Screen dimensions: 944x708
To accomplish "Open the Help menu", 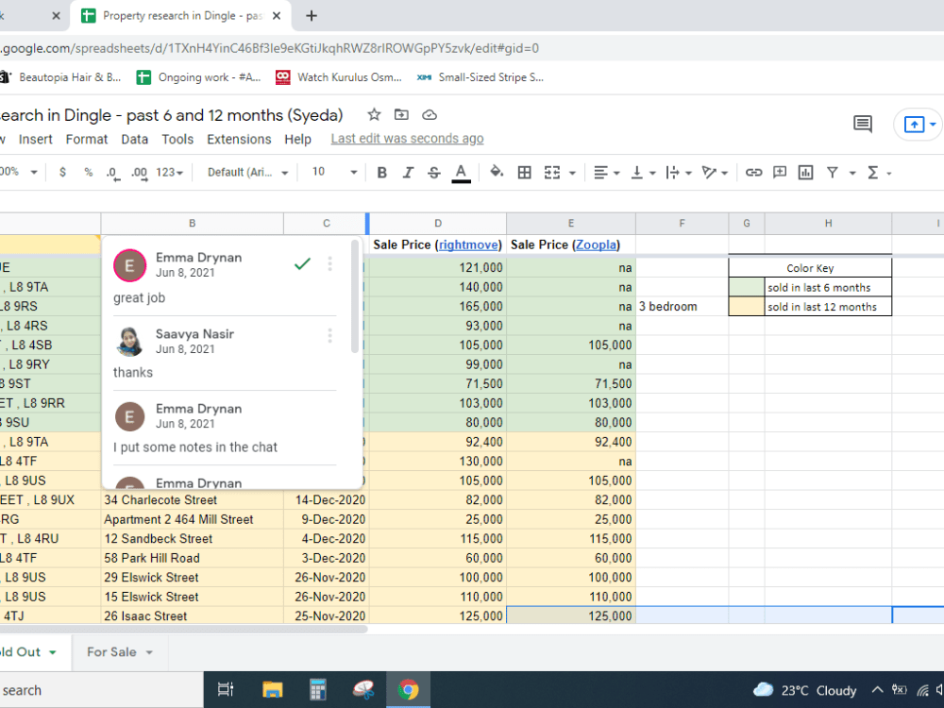I will pyautogui.click(x=298, y=139).
